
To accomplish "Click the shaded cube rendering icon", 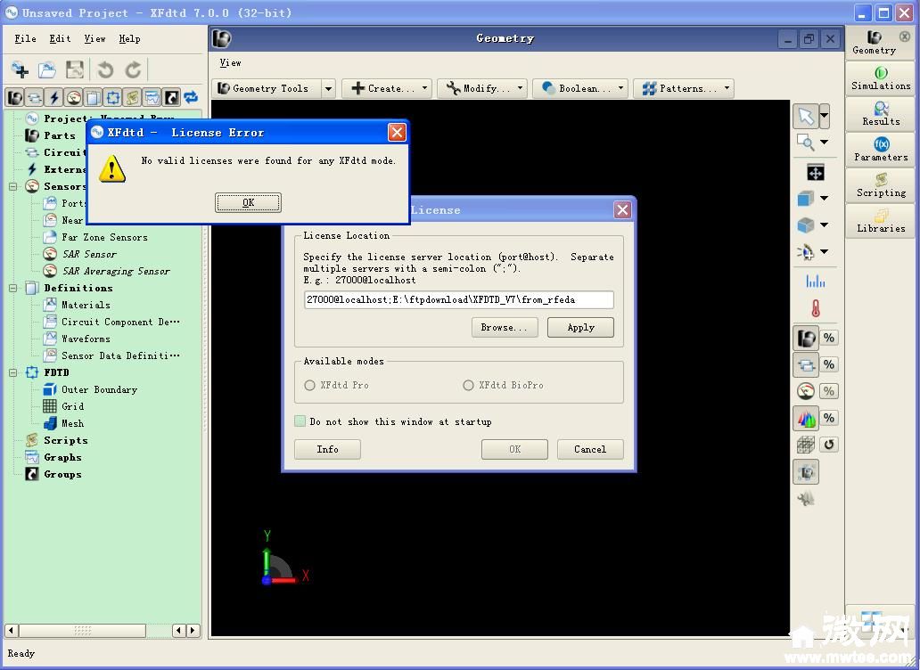I will click(806, 225).
